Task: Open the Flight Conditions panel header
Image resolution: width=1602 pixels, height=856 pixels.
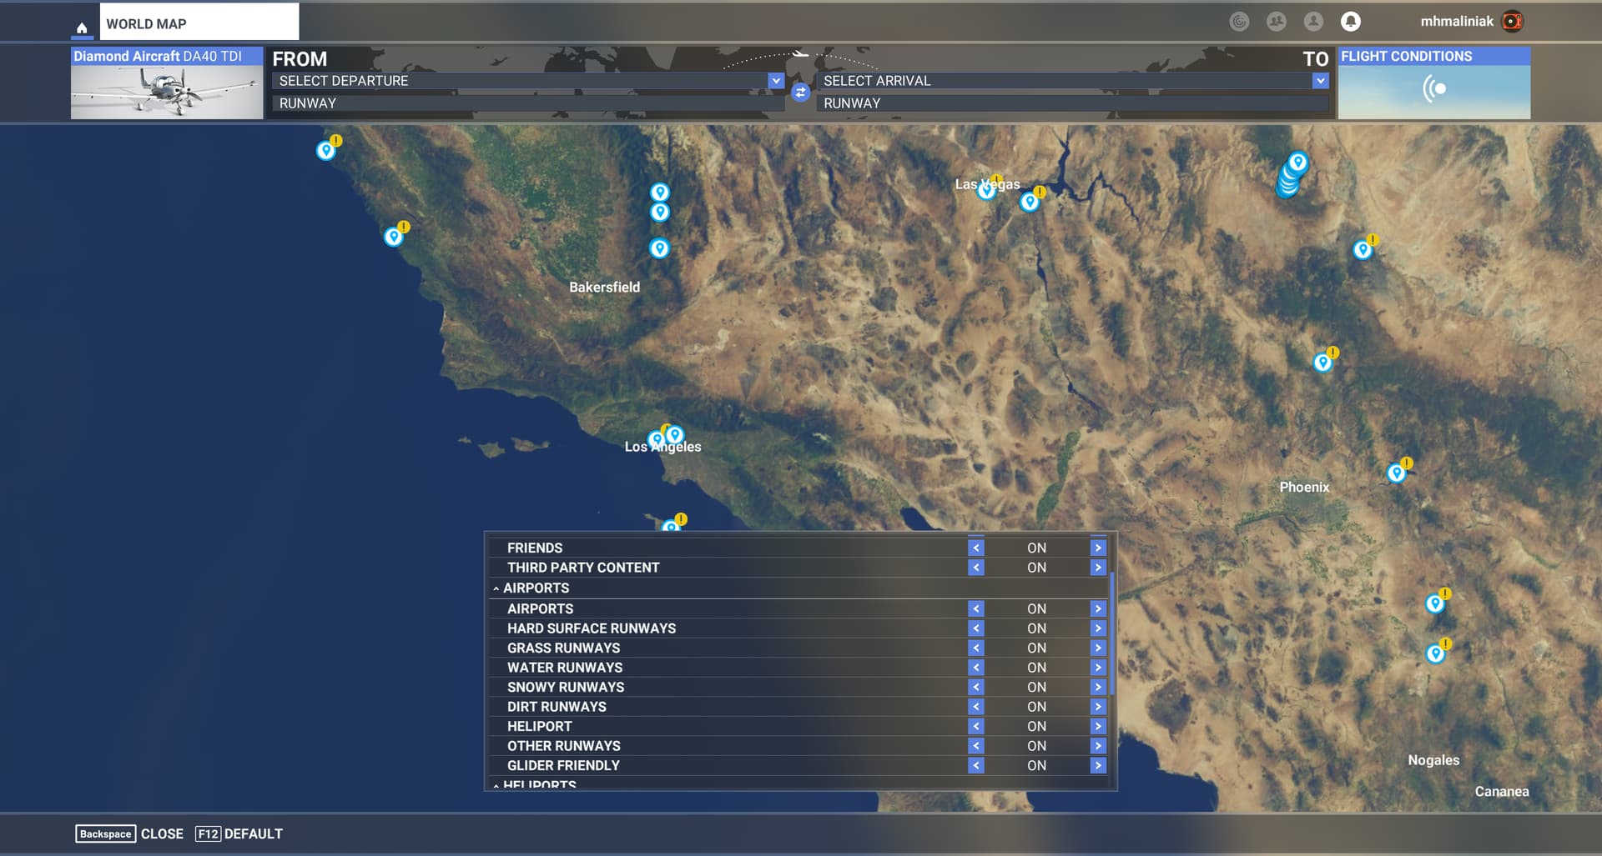Action: pos(1433,56)
